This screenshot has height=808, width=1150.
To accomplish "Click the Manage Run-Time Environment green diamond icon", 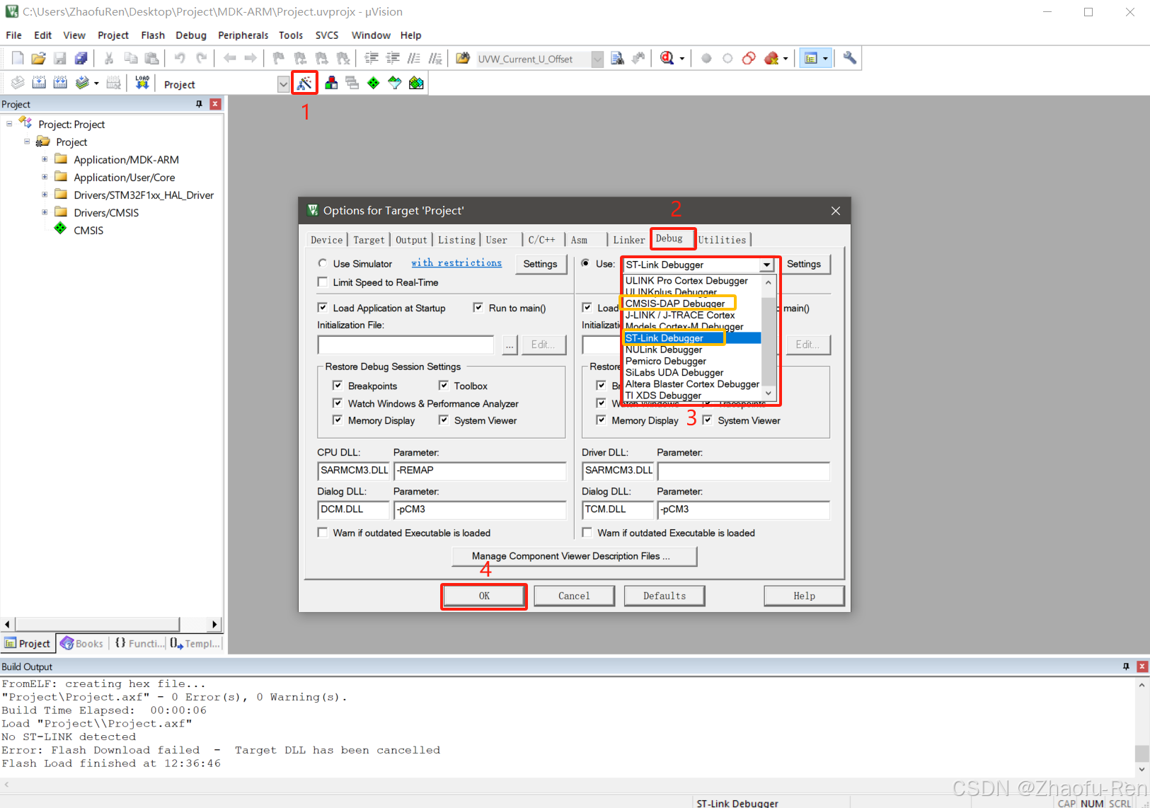I will tap(374, 83).
